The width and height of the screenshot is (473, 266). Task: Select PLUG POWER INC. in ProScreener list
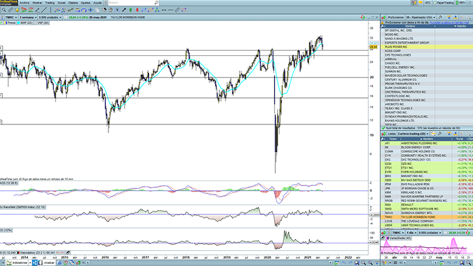point(427,47)
